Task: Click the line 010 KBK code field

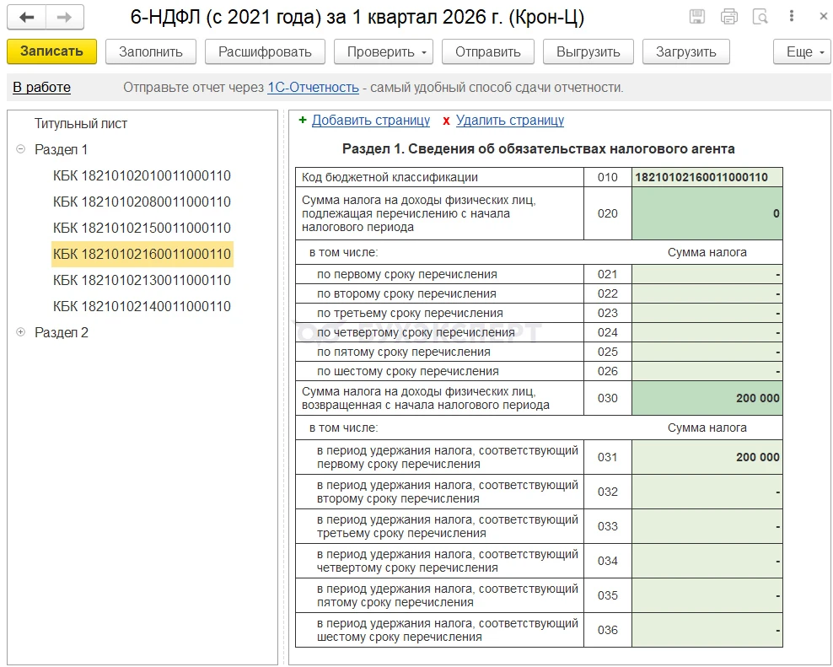Action: pos(707,177)
